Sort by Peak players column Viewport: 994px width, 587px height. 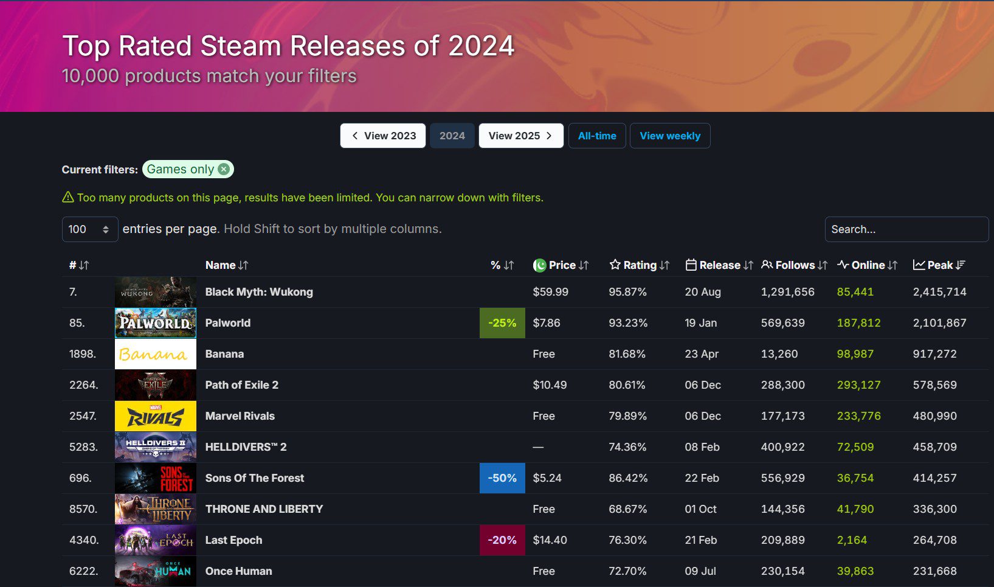[x=939, y=265]
